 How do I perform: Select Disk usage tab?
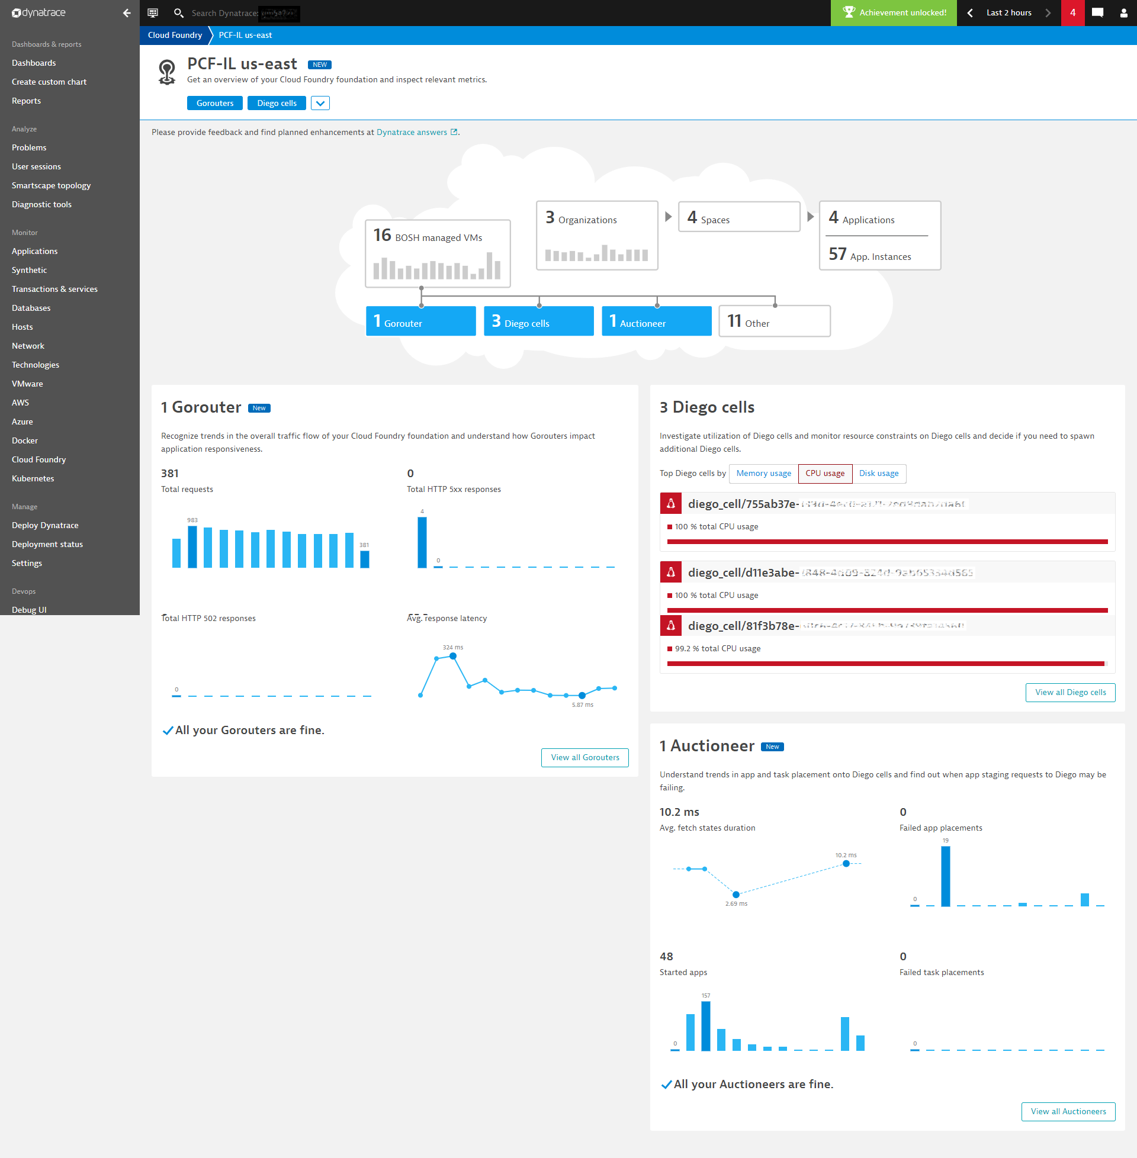click(x=878, y=474)
